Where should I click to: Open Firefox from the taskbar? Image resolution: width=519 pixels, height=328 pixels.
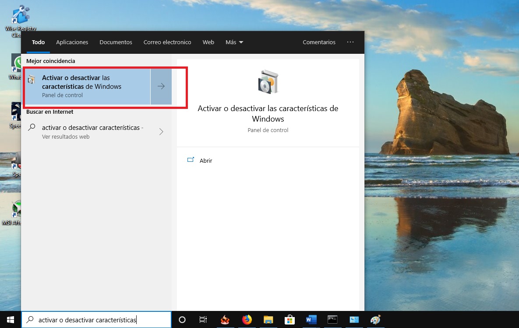click(x=247, y=320)
